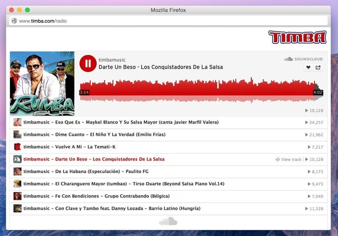Image resolution: width=338 pixels, height=236 pixels.
Task: Click the 9,473 play count
Action: coord(315,184)
